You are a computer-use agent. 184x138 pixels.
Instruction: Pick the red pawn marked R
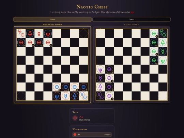21,42
